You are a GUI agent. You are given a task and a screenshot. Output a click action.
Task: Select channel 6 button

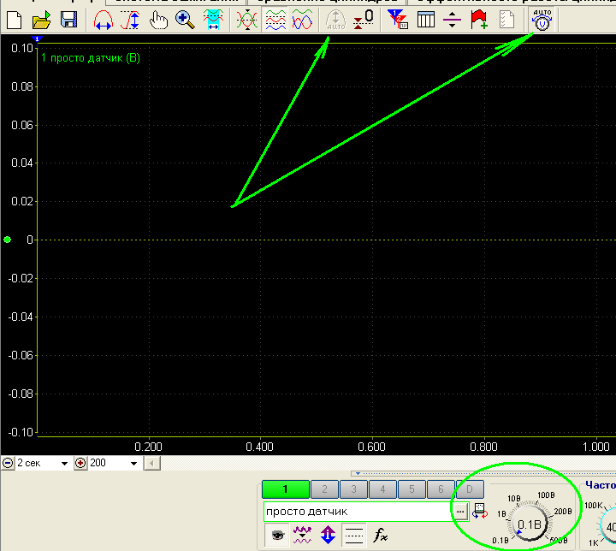441,489
